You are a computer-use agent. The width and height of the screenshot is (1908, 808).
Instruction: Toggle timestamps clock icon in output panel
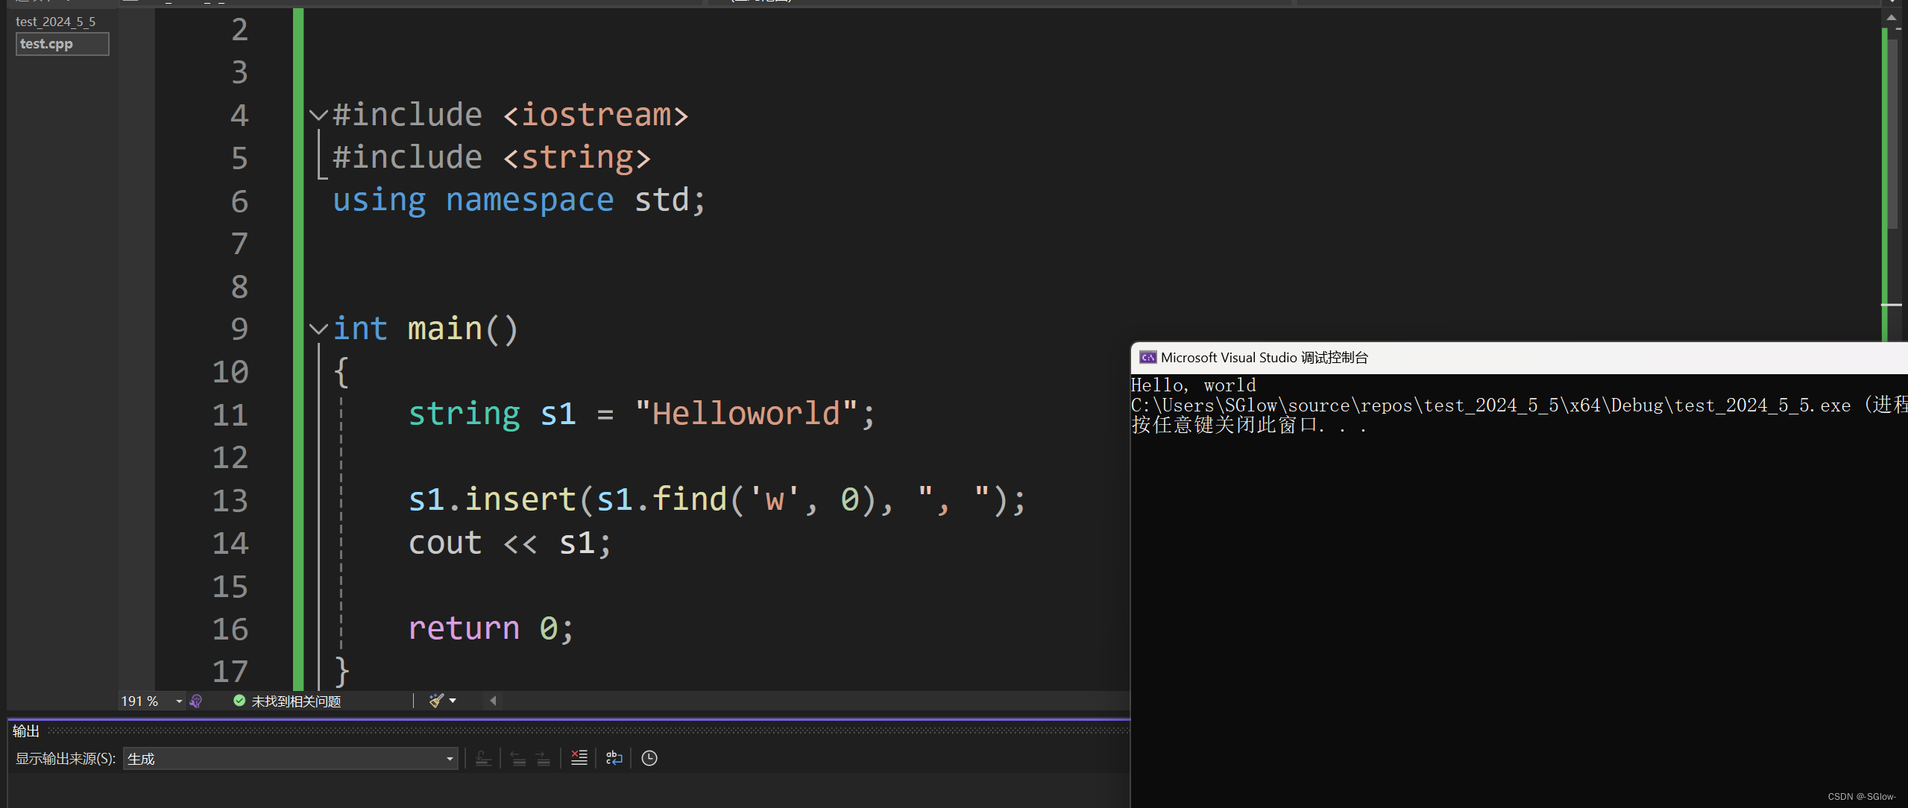(649, 758)
